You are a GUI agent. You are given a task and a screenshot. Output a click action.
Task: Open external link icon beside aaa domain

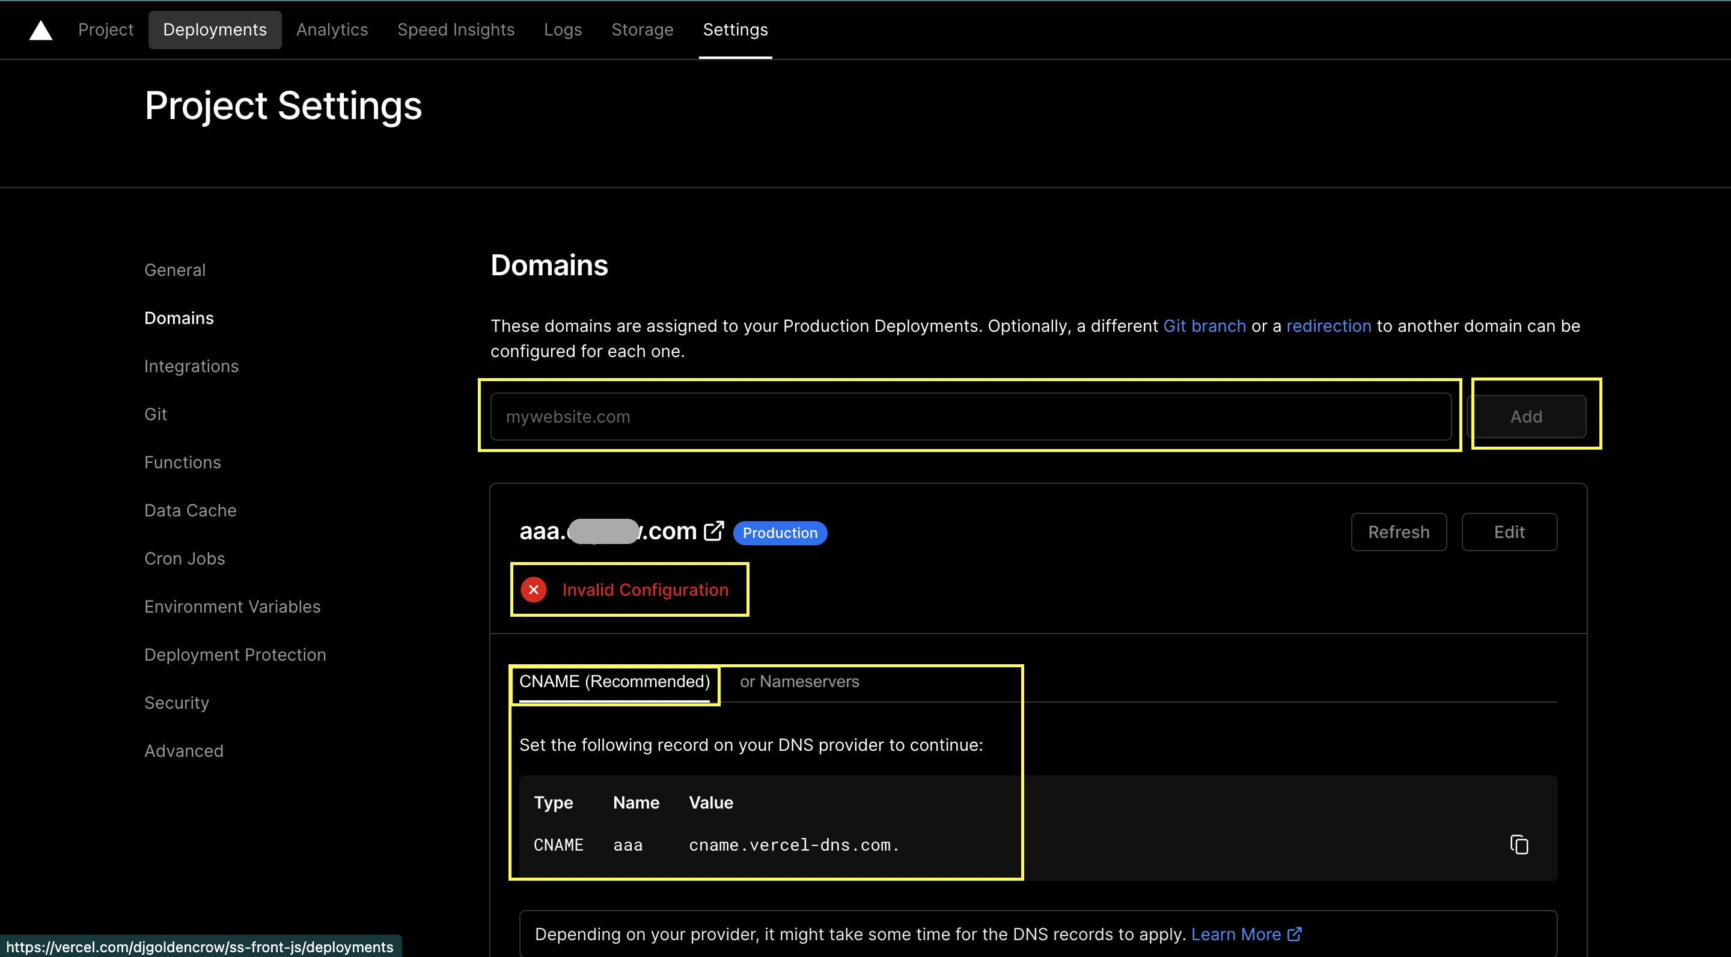(713, 531)
